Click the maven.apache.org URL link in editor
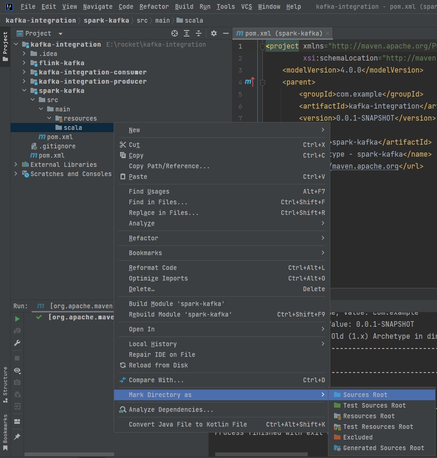Viewport: 437px width, 458px height. click(365, 166)
